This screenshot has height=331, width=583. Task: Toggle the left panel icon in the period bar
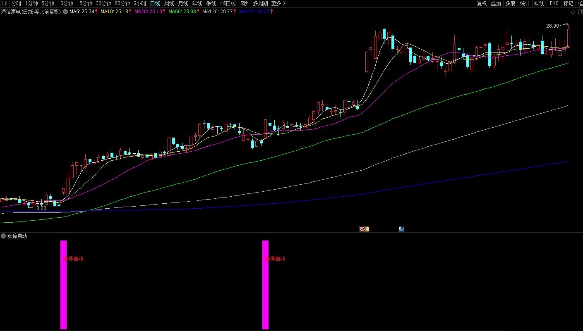5,3
